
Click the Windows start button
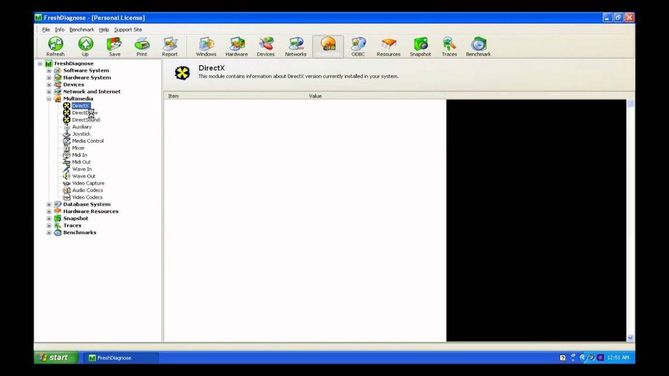pyautogui.click(x=54, y=358)
